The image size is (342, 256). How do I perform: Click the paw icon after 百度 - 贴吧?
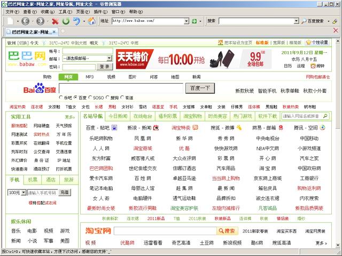click(114, 127)
